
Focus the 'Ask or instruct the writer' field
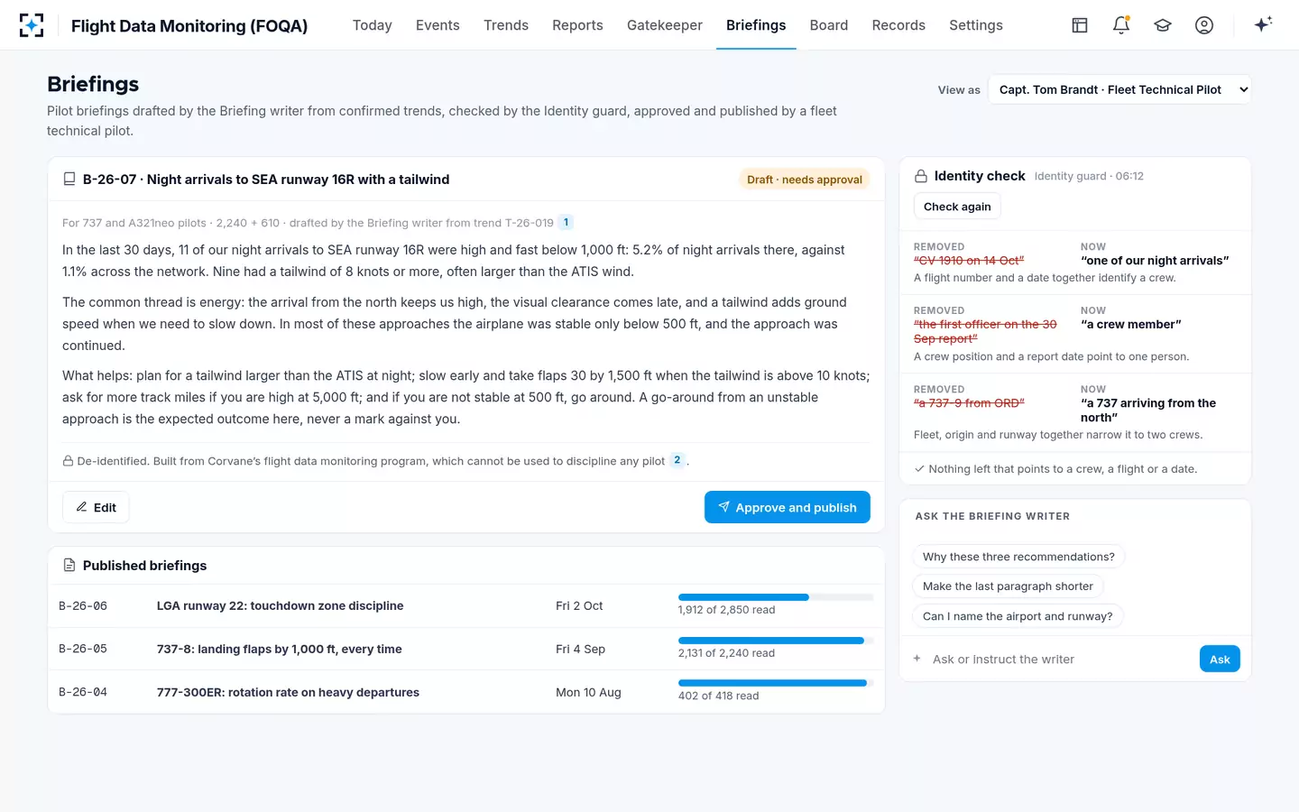click(x=1061, y=660)
